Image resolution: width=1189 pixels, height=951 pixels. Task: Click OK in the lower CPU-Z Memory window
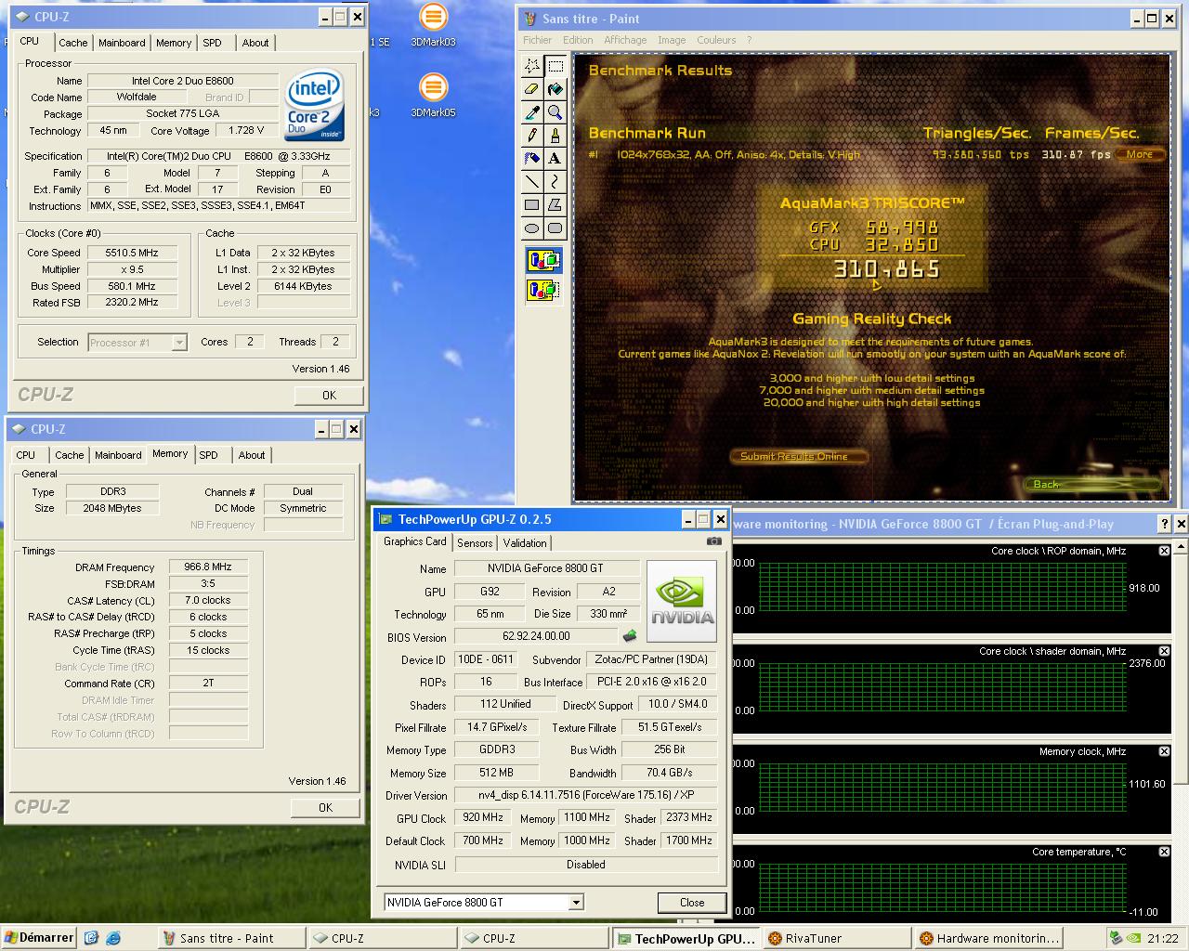coord(325,808)
